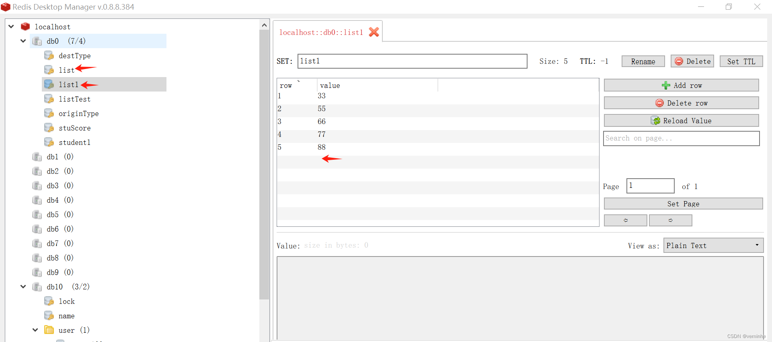The height and width of the screenshot is (342, 772).
Task: Click the db4 database icon
Action: coord(37,200)
